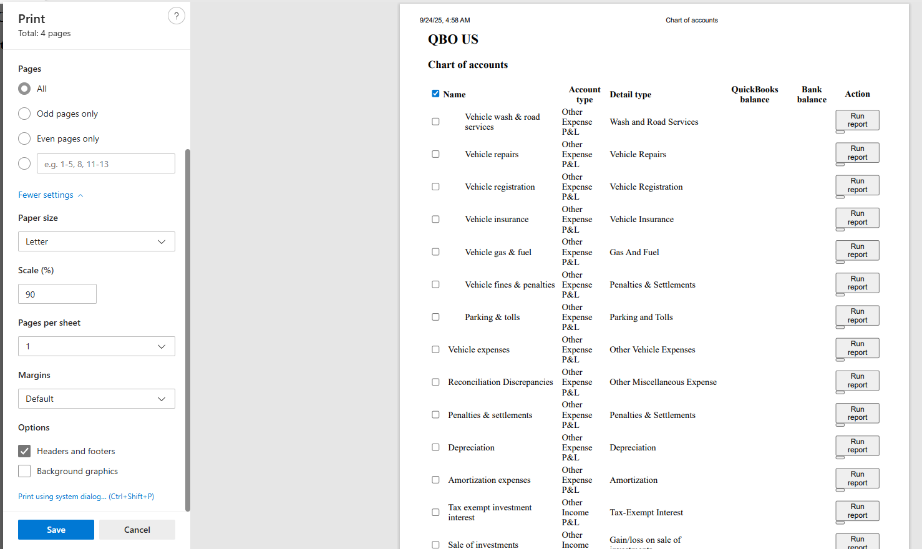Open the Paper size Letter dropdown
Viewport: 922px width, 549px height.
tap(97, 241)
